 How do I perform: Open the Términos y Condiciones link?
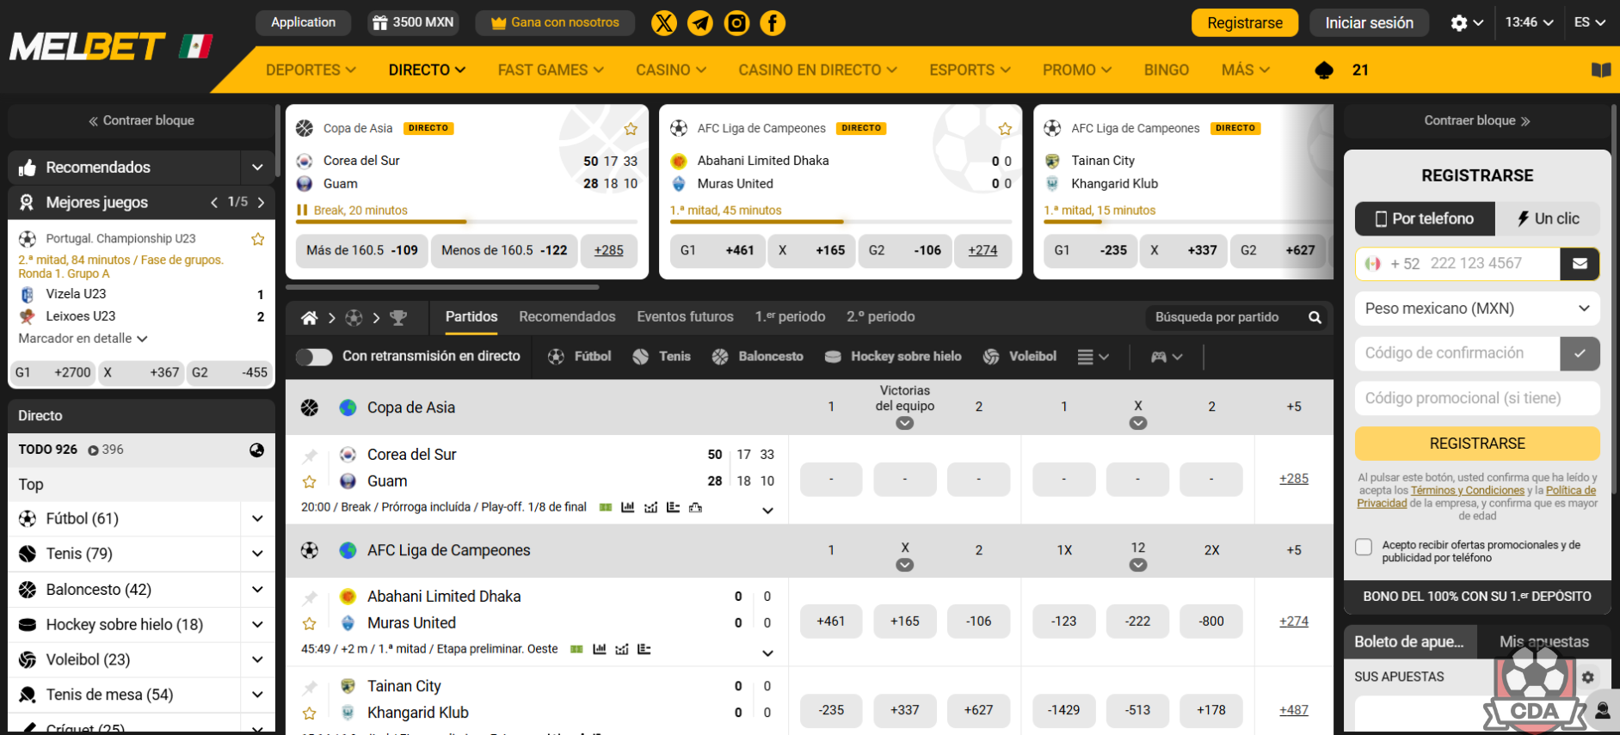[x=1468, y=491]
